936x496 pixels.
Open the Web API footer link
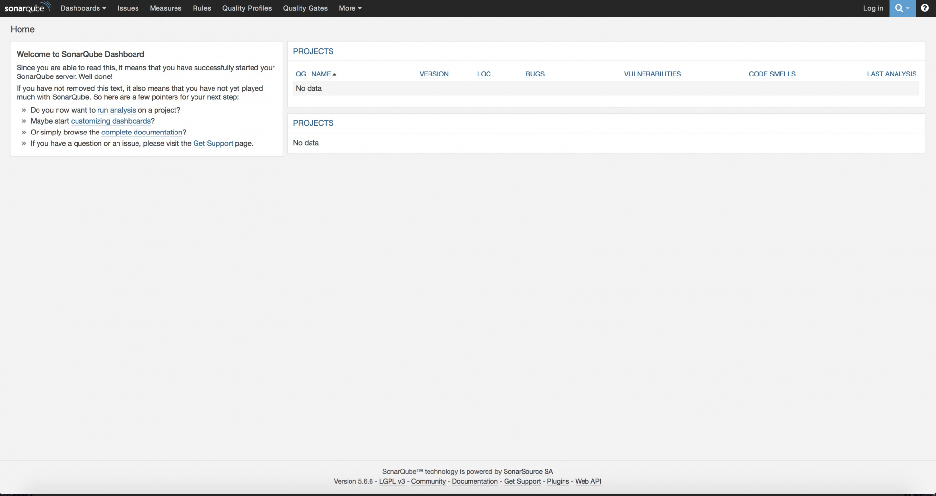[588, 482]
